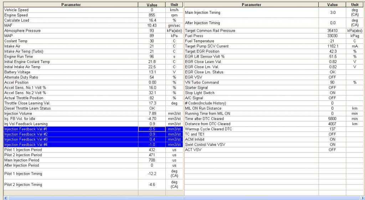Select Pilot 2 Injection Period row
Image resolution: width=365 pixels, height=200 pixels.
point(93,155)
